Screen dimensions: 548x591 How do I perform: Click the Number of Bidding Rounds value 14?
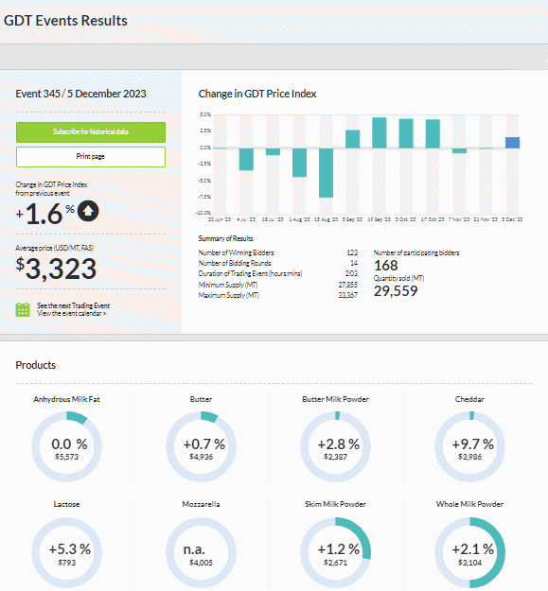point(354,263)
